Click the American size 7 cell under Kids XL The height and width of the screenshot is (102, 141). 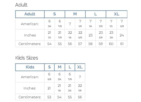(x=80, y=77)
